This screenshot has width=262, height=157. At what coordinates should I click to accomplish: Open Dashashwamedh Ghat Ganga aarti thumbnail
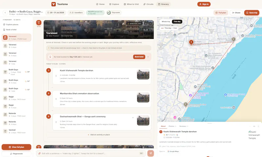[143, 120]
